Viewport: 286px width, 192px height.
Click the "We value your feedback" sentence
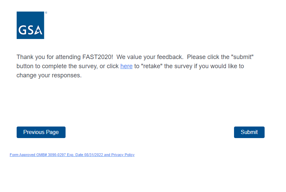click(150, 57)
